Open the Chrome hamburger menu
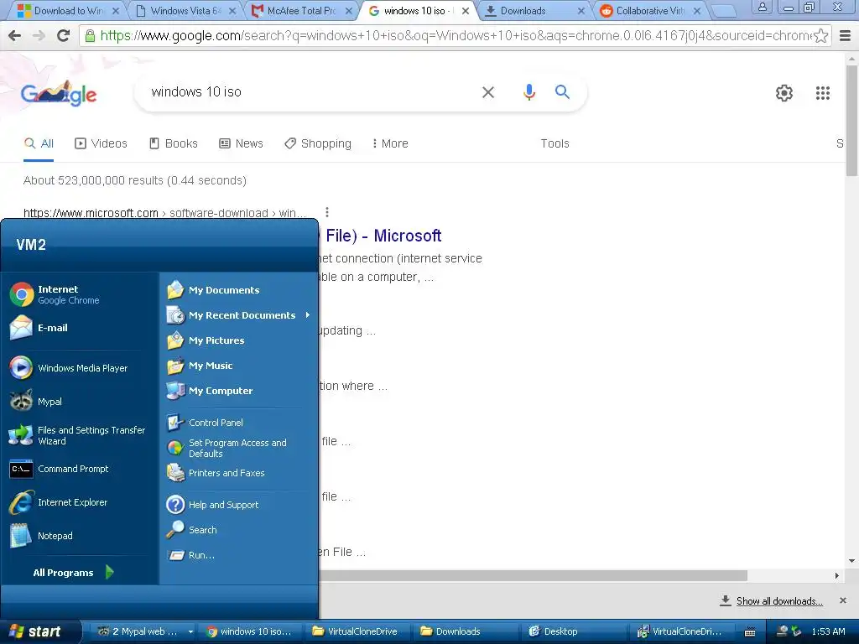This screenshot has height=644, width=859. pos(846,35)
